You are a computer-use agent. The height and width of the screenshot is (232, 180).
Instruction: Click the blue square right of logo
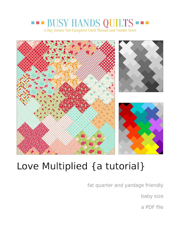[x=137, y=23]
